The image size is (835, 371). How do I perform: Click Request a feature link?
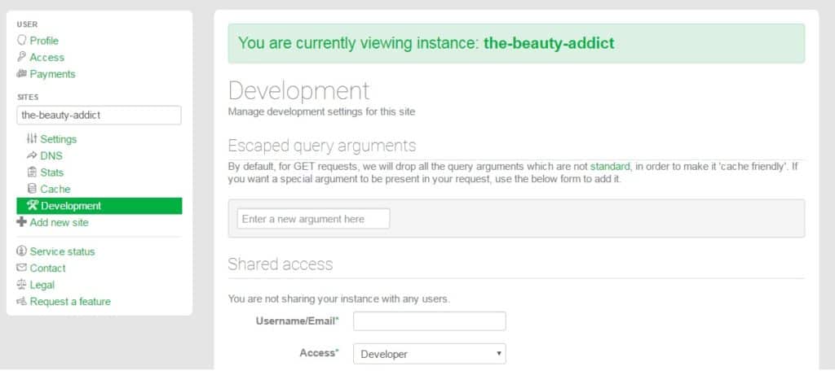70,301
